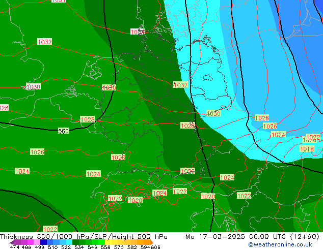Pick the dark blue swatch in the thickness legend
The image size is (323, 249).
tap(43, 242)
